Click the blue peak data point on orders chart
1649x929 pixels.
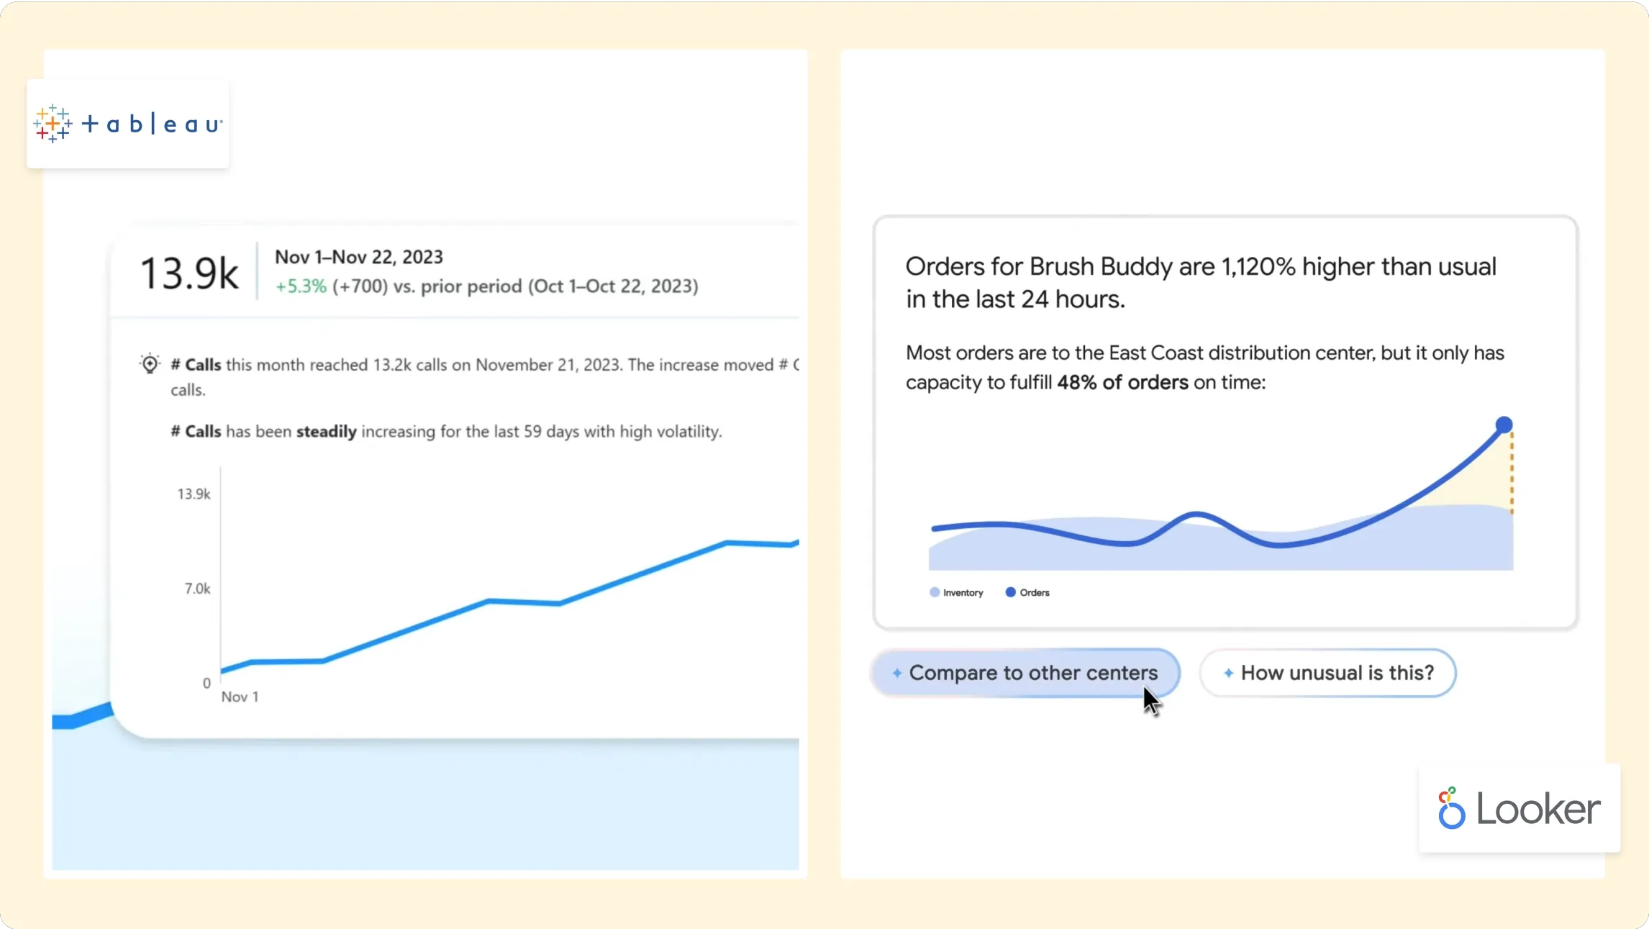(1504, 425)
